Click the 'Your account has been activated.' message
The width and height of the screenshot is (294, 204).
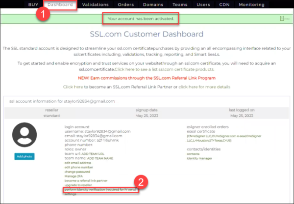coord(141,19)
